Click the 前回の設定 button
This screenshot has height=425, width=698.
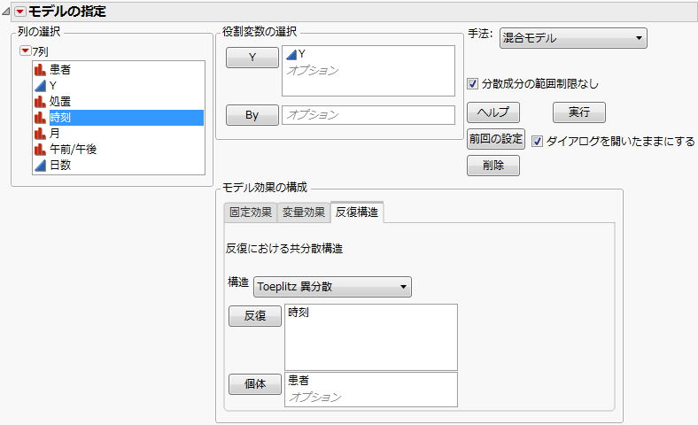tap(496, 139)
